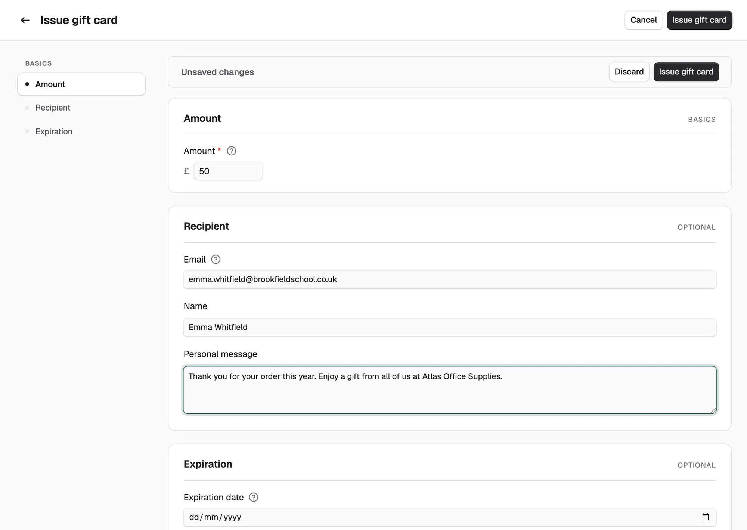The image size is (747, 530).
Task: Open the Email field help icon
Action: click(216, 259)
